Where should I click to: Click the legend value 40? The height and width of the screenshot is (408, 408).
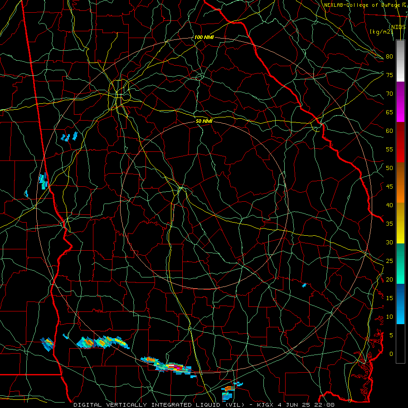[x=389, y=205]
